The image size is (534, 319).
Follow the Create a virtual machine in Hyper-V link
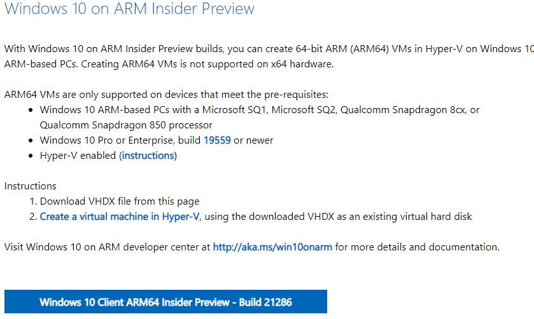(120, 216)
